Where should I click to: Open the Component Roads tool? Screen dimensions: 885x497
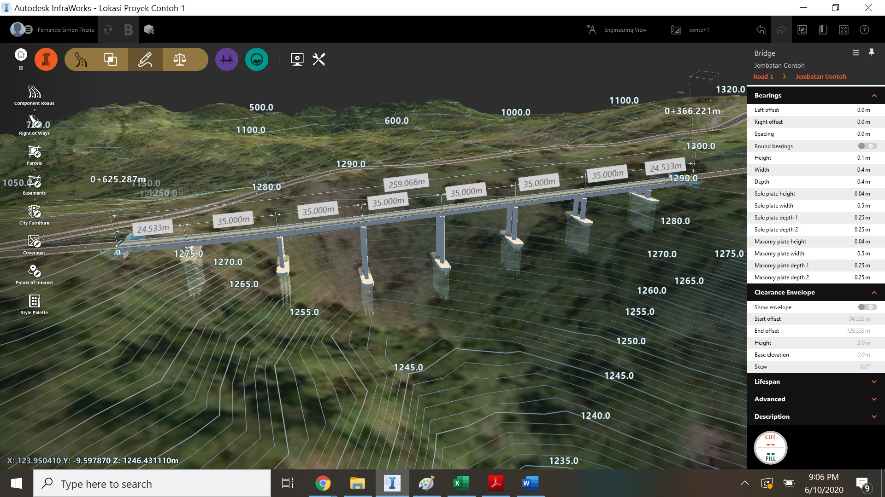coord(34,92)
